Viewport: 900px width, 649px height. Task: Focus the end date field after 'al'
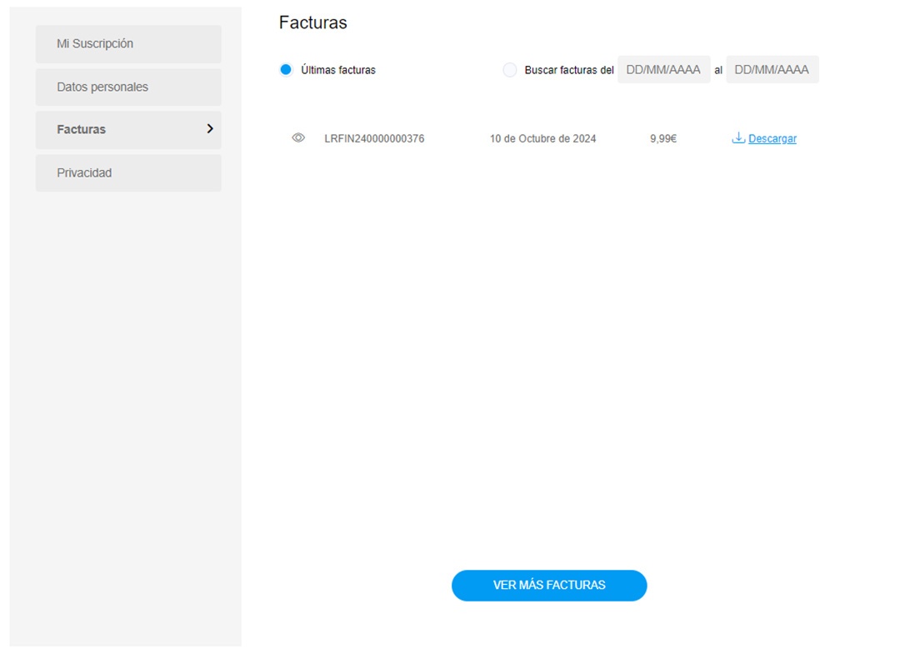pyautogui.click(x=772, y=69)
